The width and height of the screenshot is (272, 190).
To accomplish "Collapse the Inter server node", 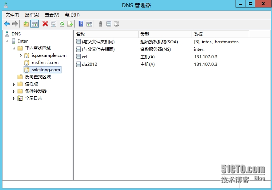I will (x=7, y=42).
